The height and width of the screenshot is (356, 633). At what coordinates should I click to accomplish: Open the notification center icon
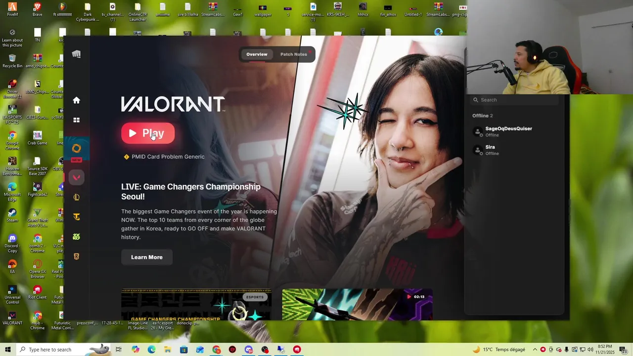[623, 350]
